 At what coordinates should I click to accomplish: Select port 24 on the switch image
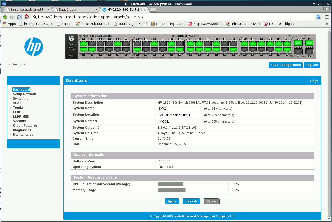[x=180, y=49]
